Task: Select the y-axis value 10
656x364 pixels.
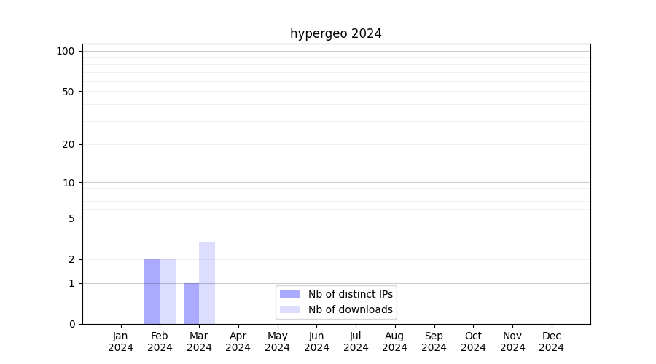Action: pos(69,183)
